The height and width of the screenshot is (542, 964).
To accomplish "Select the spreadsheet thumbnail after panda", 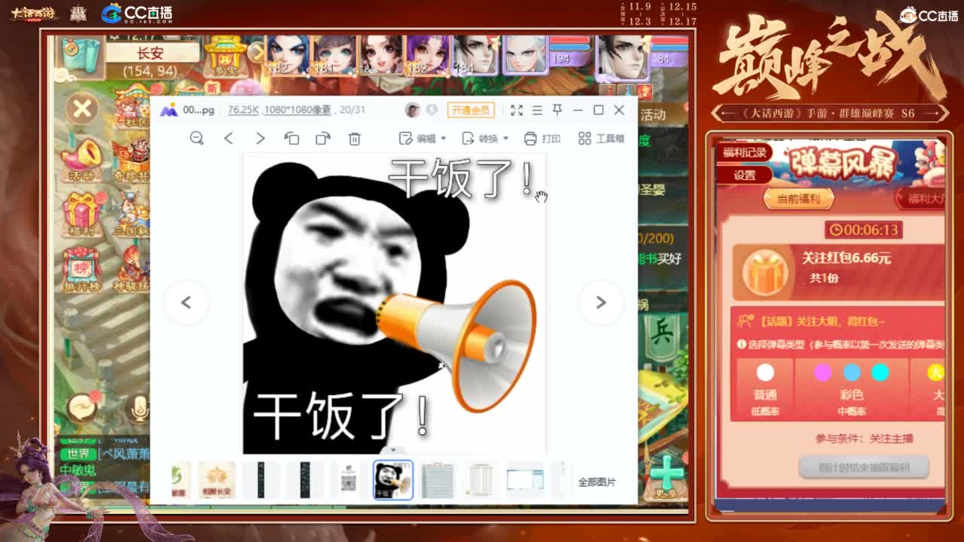I will (x=438, y=480).
